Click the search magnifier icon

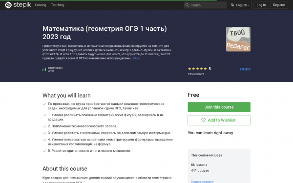coord(187,5)
